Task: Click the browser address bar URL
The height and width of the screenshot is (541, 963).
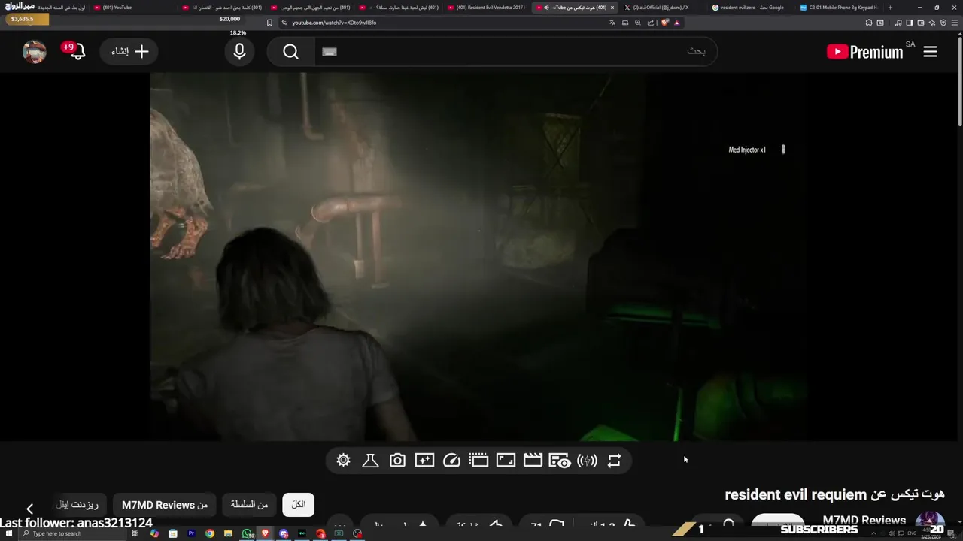Action: [x=334, y=23]
